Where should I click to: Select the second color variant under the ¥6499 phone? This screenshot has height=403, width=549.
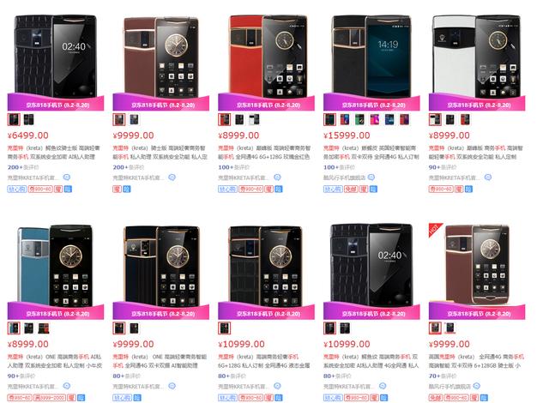(28, 120)
